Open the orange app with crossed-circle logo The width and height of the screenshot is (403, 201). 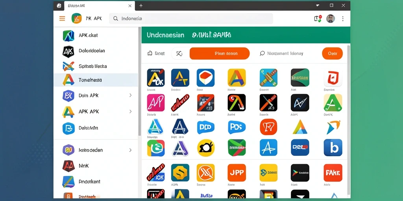click(x=205, y=173)
